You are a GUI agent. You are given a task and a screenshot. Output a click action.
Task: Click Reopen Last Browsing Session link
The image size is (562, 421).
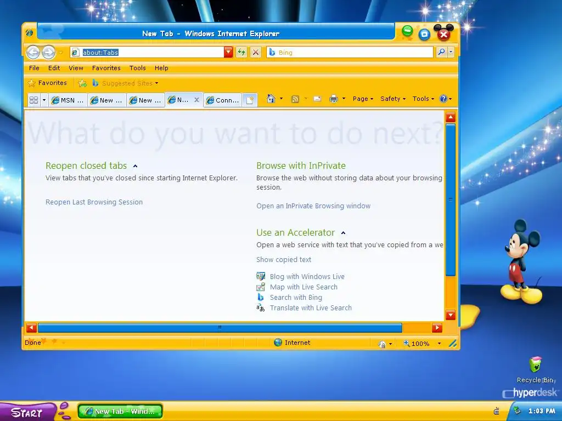point(94,202)
